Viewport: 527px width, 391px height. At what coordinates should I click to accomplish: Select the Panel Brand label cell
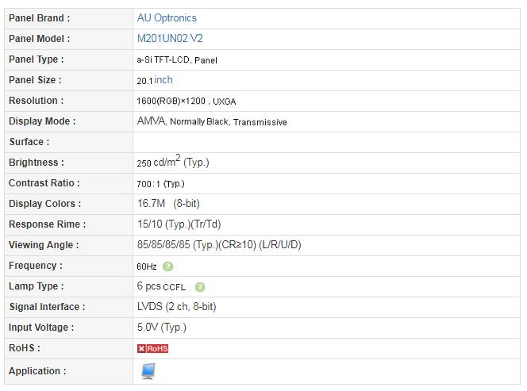tap(68, 18)
